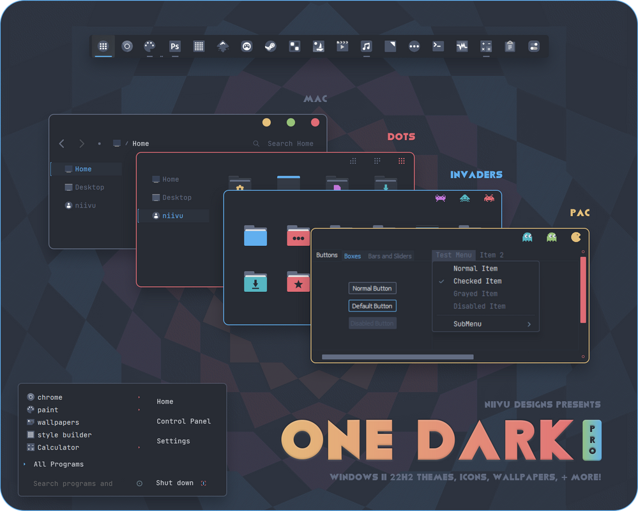Open the red star folder in Invaders window

tap(298, 282)
